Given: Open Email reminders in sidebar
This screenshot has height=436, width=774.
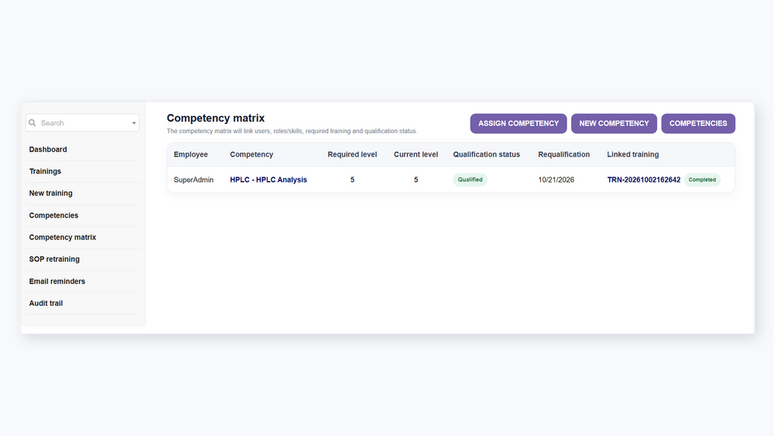Looking at the screenshot, I should pyautogui.click(x=57, y=281).
